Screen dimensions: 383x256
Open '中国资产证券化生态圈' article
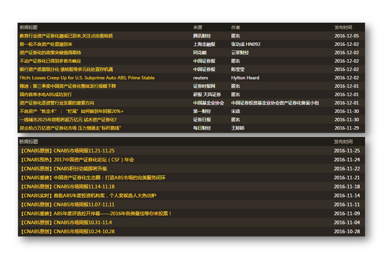93,178
